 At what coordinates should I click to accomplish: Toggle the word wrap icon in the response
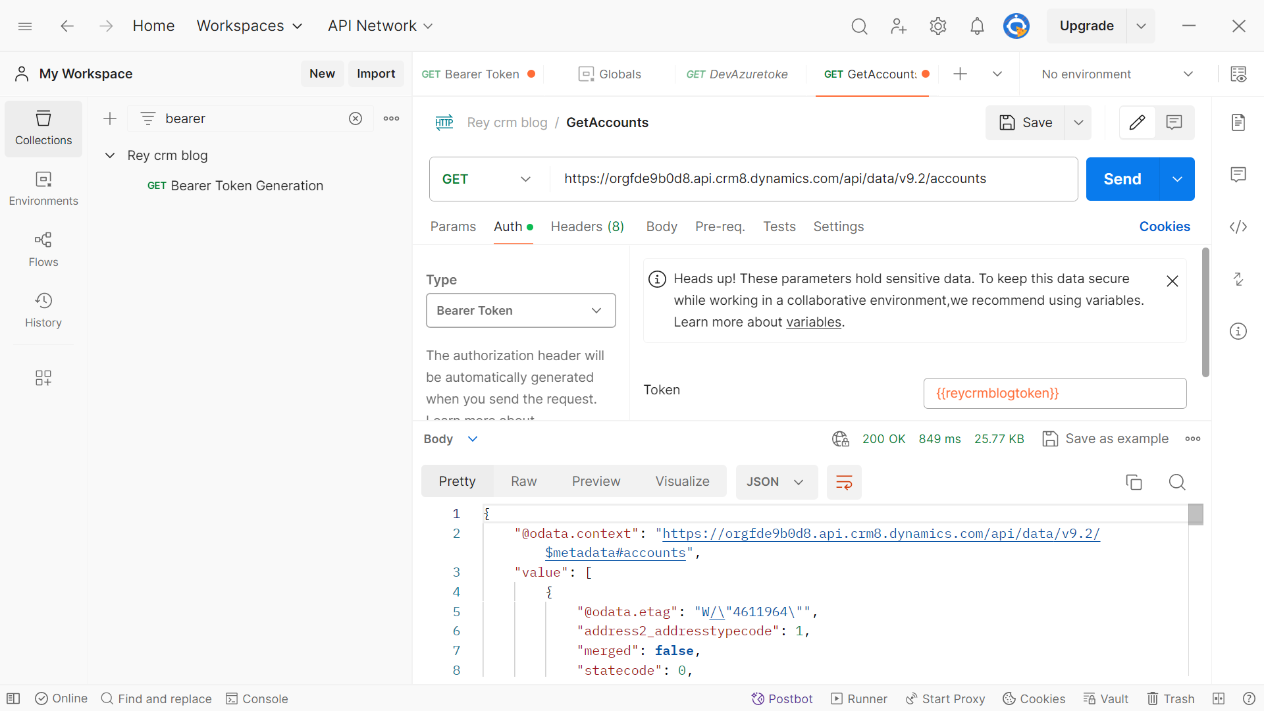[x=844, y=482]
